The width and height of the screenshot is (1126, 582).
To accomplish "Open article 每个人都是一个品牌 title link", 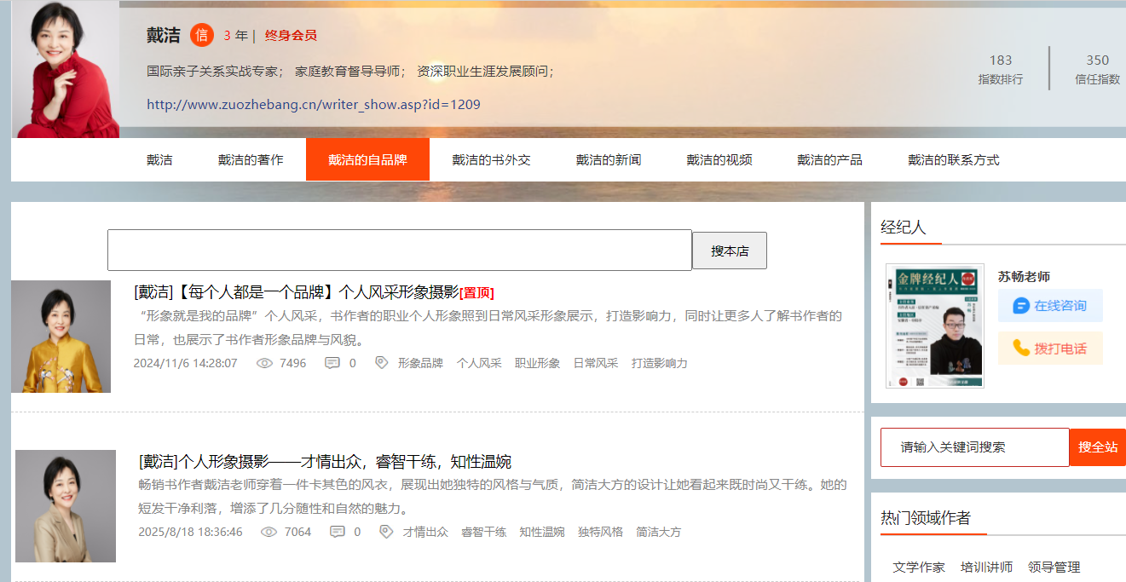I will pyautogui.click(x=297, y=292).
